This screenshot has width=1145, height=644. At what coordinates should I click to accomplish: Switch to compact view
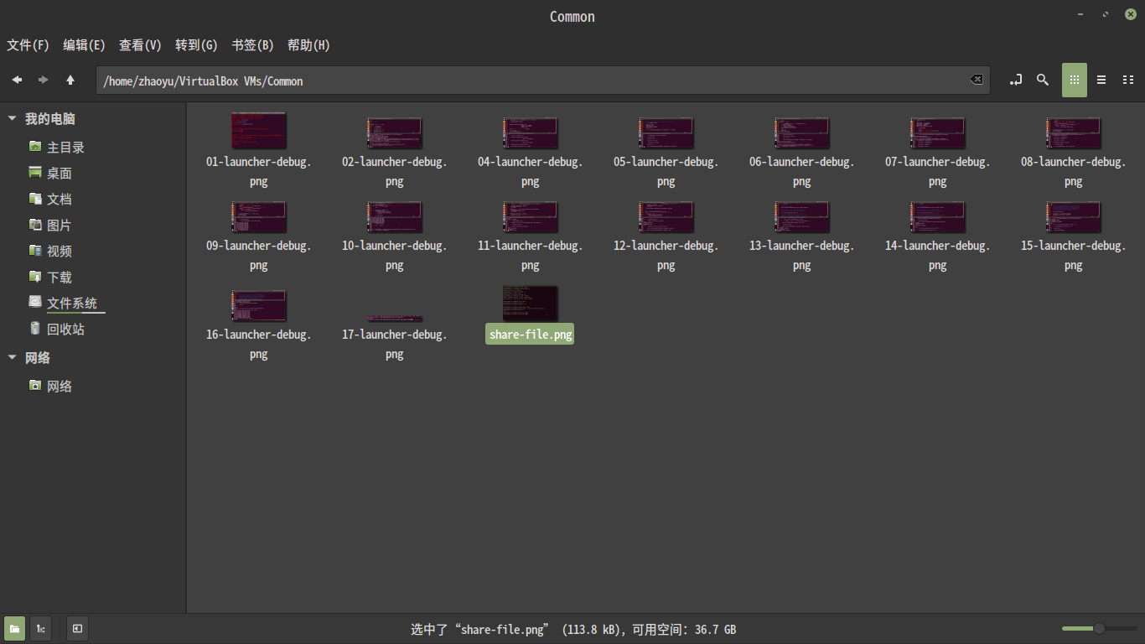point(1128,80)
